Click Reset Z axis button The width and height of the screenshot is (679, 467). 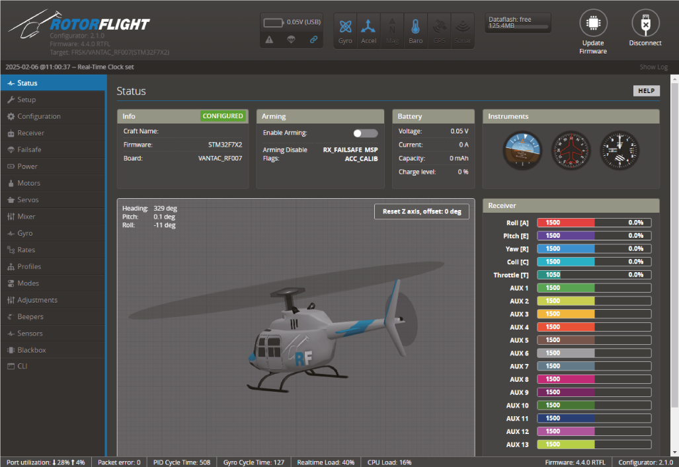422,211
